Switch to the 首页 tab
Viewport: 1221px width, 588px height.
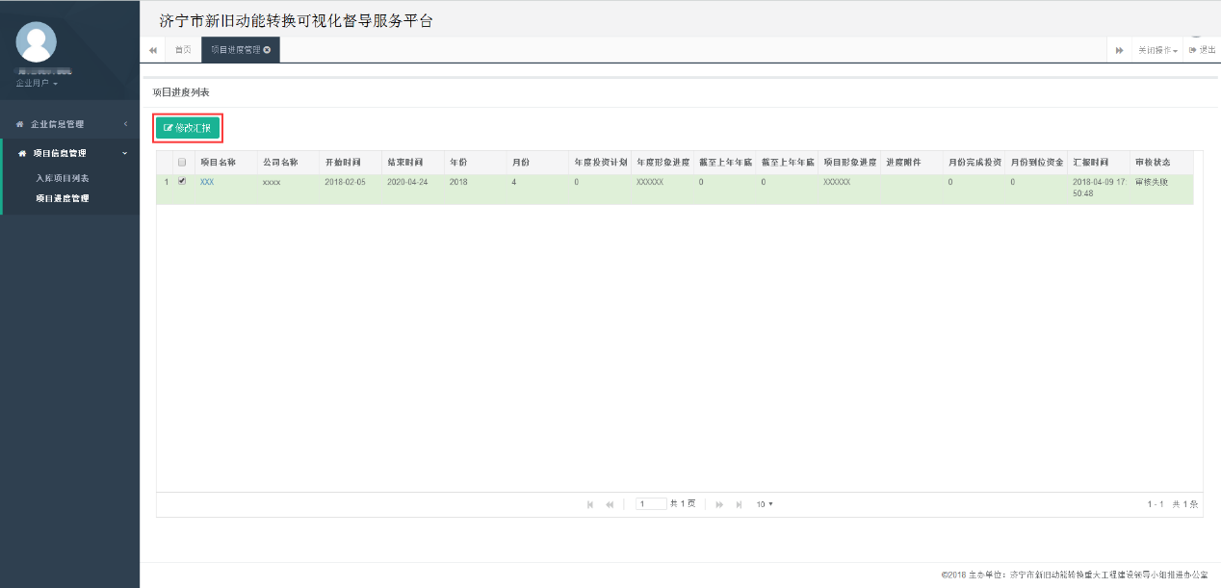pyautogui.click(x=183, y=49)
